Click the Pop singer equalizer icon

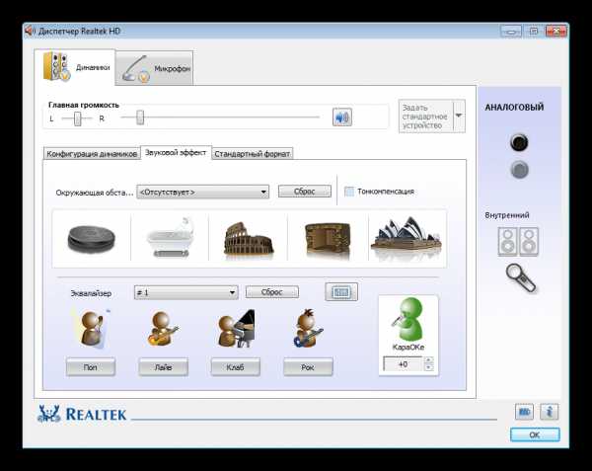click(x=91, y=329)
